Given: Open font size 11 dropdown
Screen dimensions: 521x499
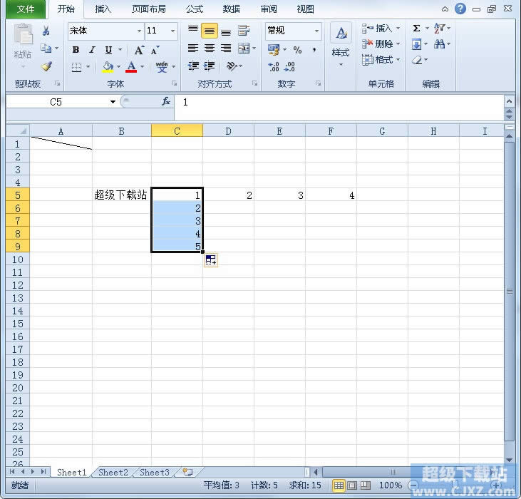Looking at the screenshot, I should pos(172,31).
